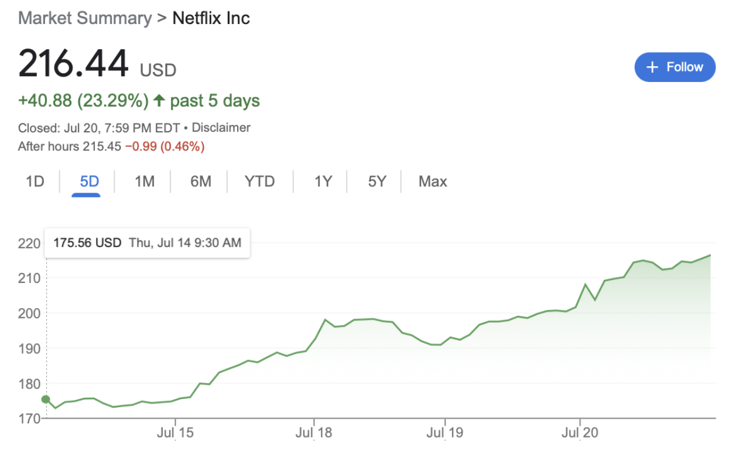Click the green up arrow icon
The width and height of the screenshot is (740, 451).
[158, 101]
